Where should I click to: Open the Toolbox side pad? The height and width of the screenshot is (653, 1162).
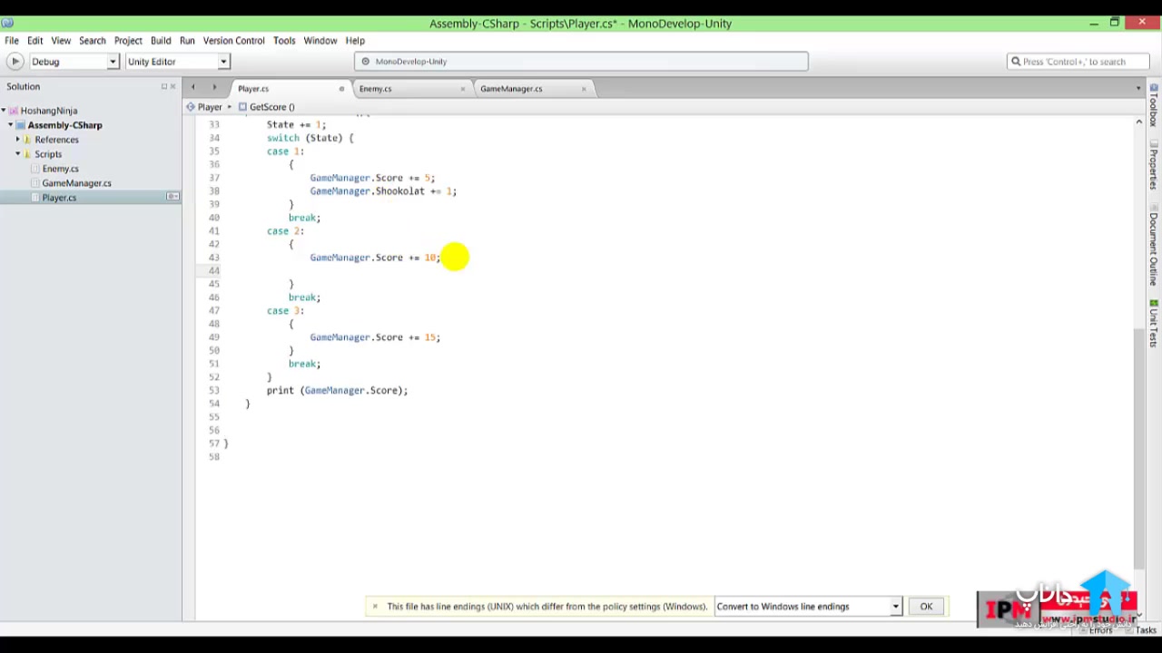tap(1154, 107)
